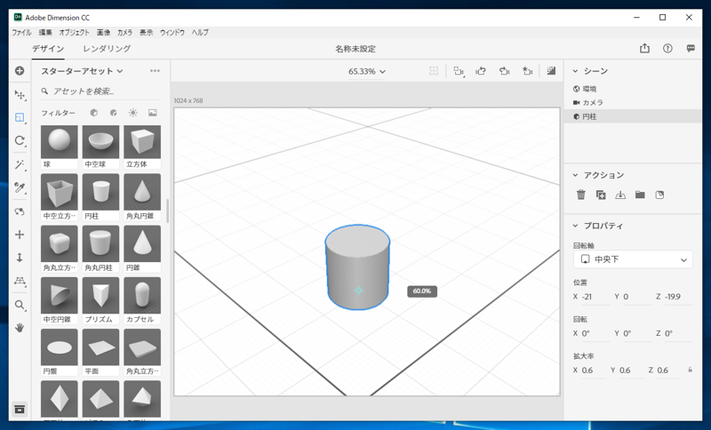Click the position X value field

pos(595,297)
